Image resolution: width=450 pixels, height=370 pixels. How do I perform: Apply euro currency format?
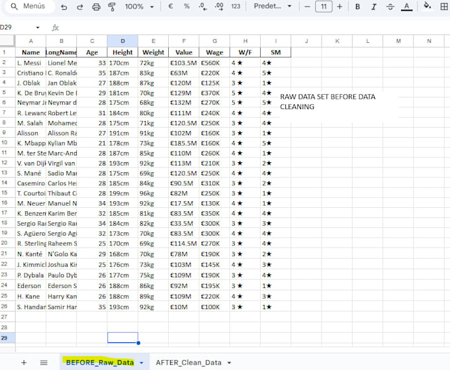coord(171,7)
